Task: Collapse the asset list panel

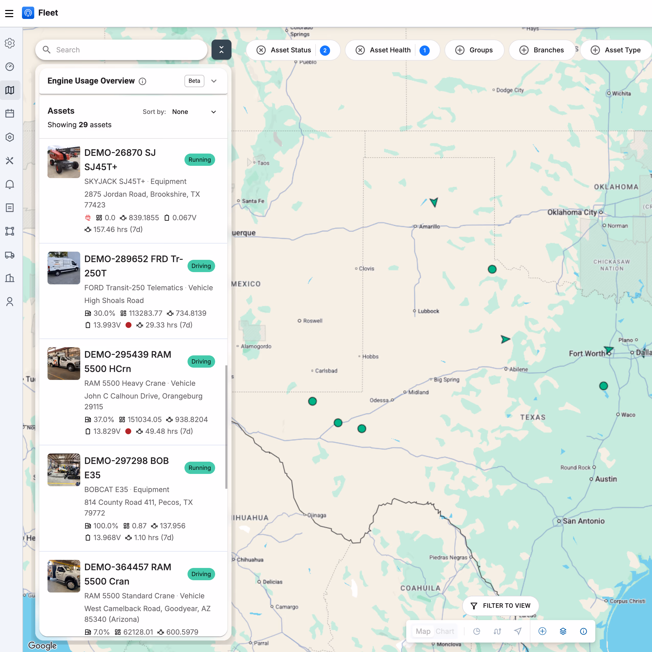Action: click(x=222, y=50)
